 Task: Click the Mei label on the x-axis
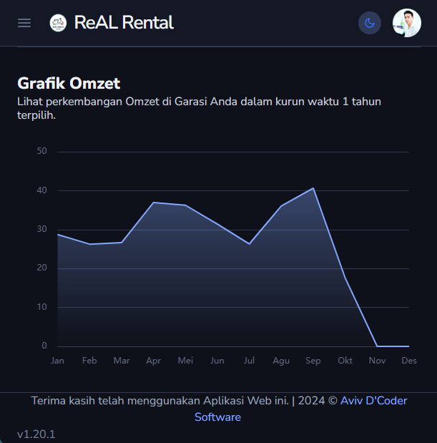tap(185, 361)
